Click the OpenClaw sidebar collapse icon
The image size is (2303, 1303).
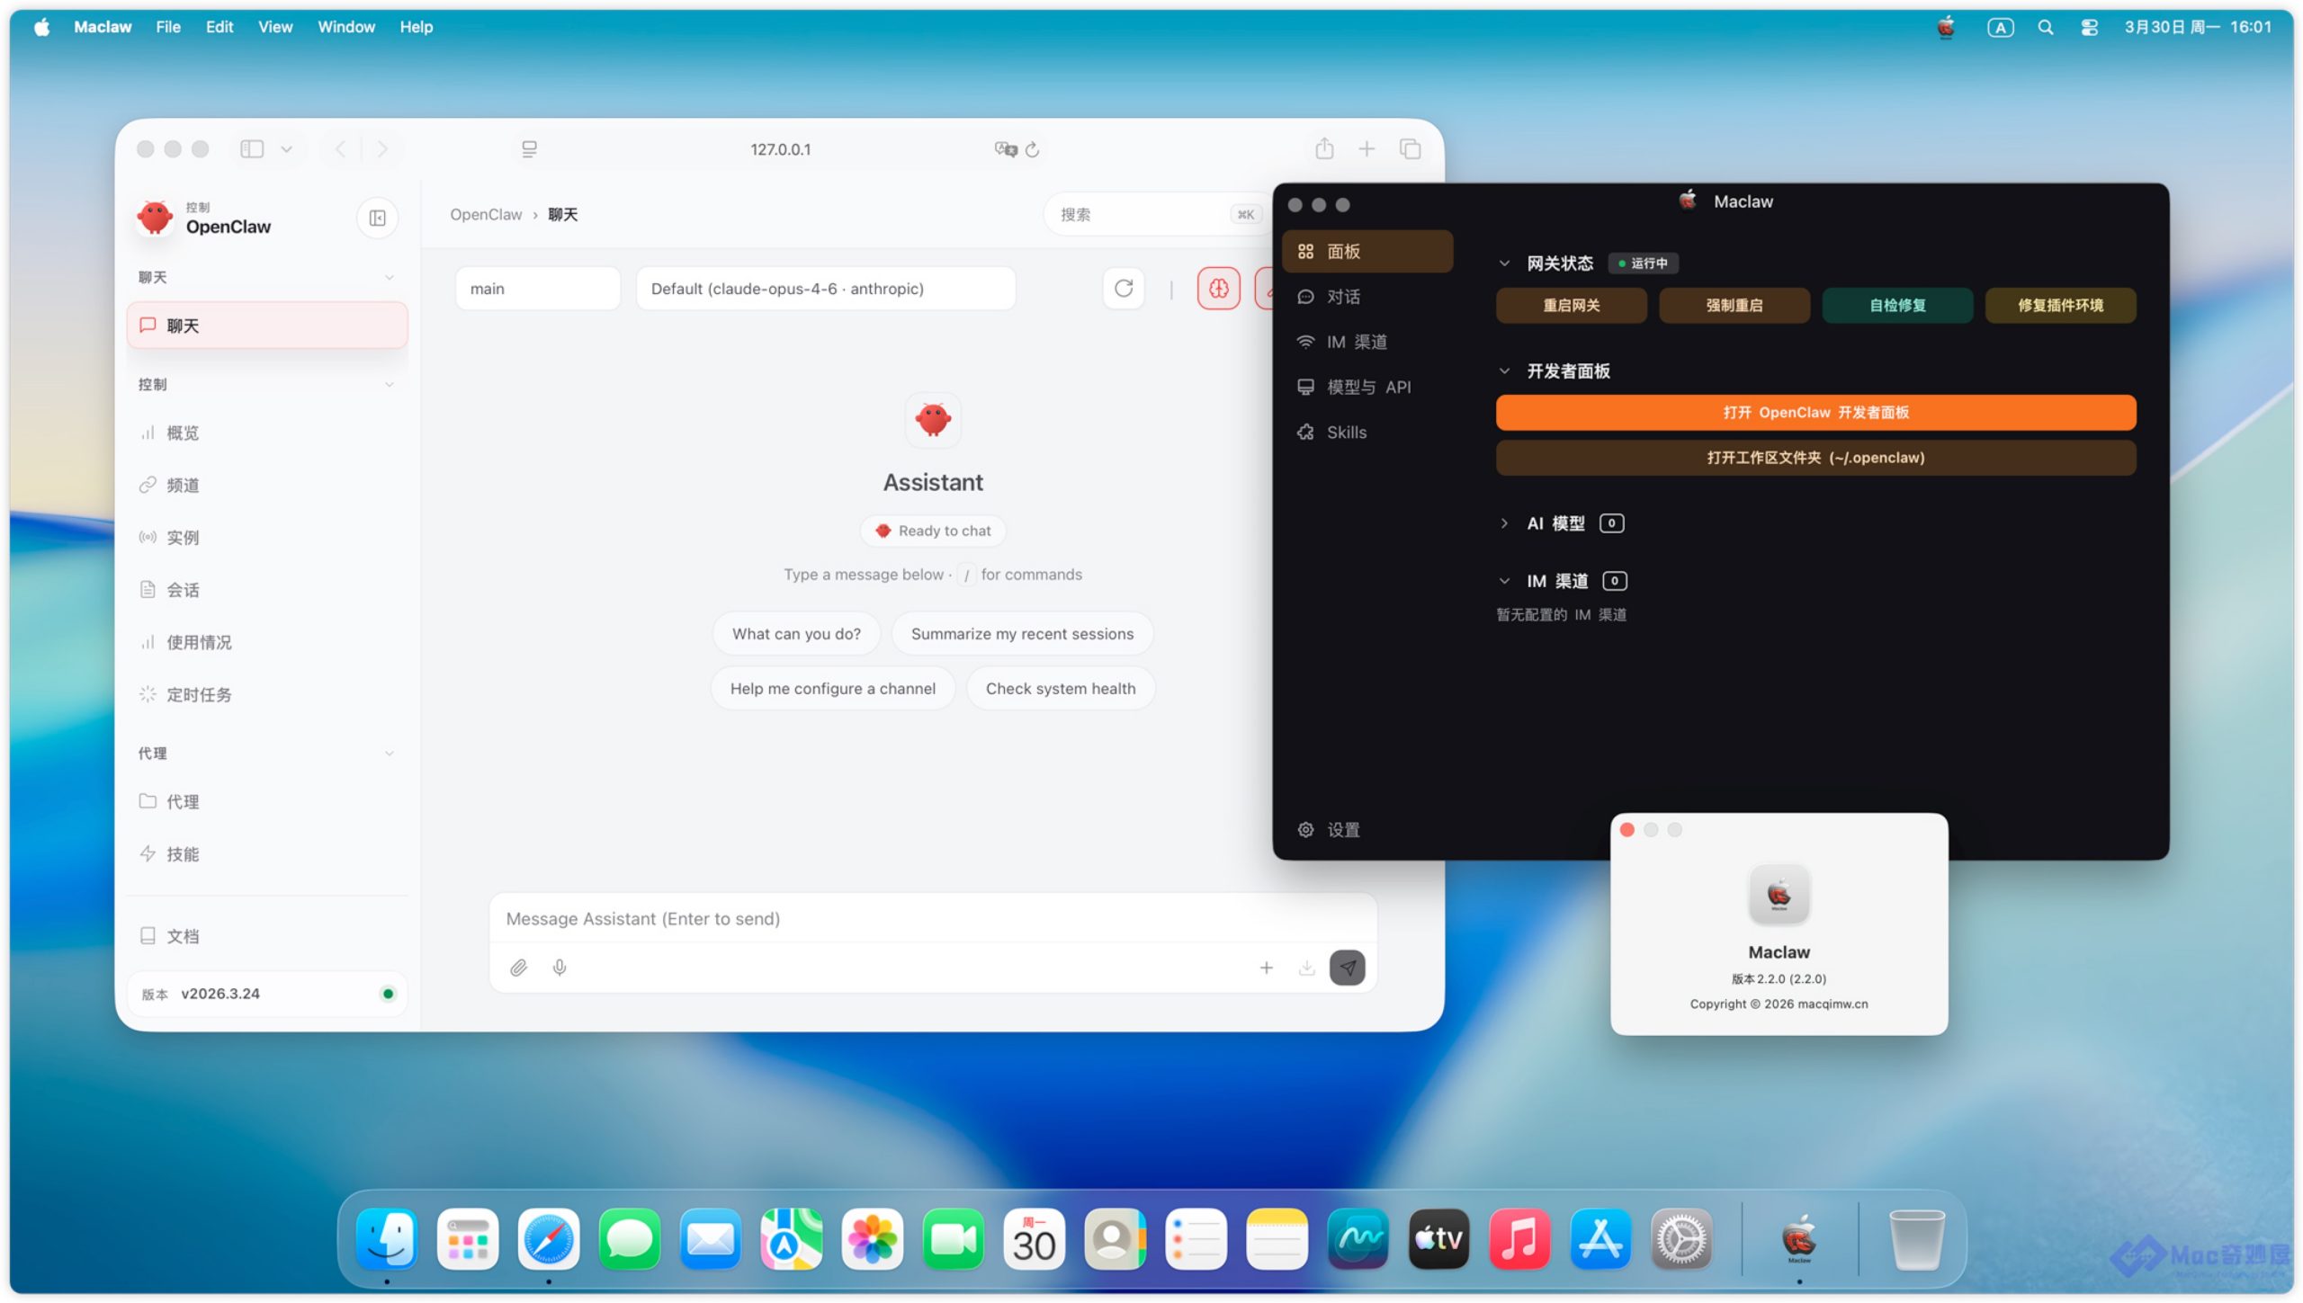[377, 218]
